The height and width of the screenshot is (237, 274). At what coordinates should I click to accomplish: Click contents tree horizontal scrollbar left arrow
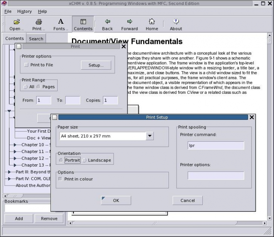pos(5,196)
